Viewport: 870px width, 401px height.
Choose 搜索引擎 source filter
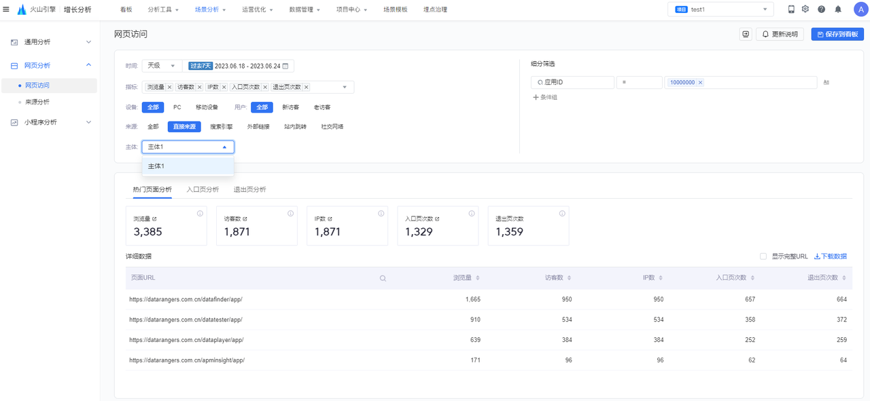point(221,127)
